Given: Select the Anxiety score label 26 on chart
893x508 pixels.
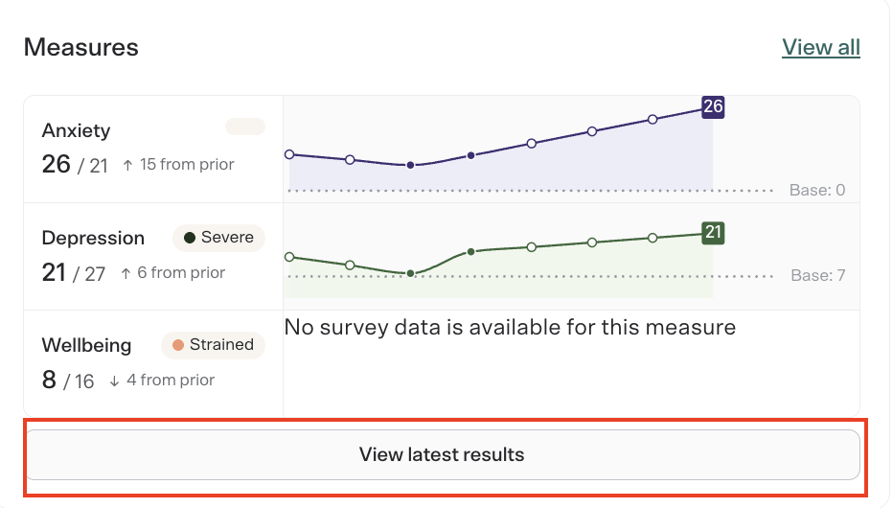Looking at the screenshot, I should coord(713,106).
